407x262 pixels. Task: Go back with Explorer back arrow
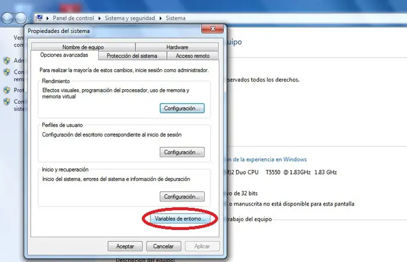[7, 18]
